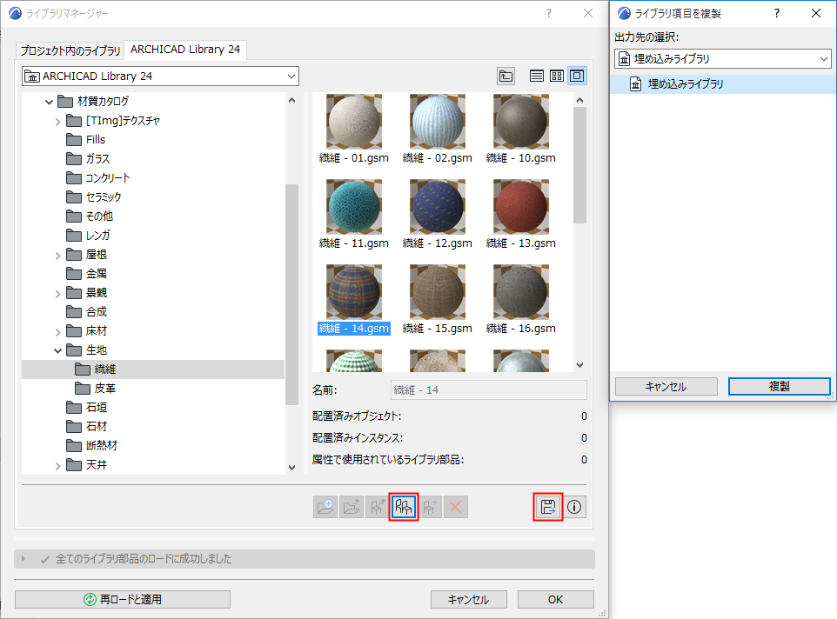Select 繊維 - 10.gsm thumbnail

[521, 122]
